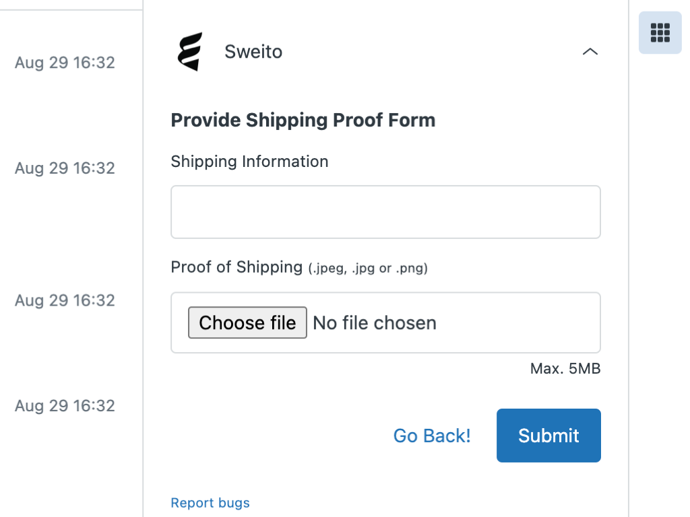
Task: Click the Shipping Information label
Action: point(249,162)
